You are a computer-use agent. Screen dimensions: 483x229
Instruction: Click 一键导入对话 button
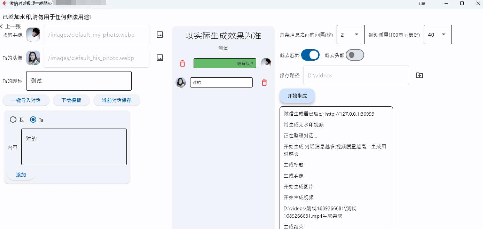click(26, 100)
